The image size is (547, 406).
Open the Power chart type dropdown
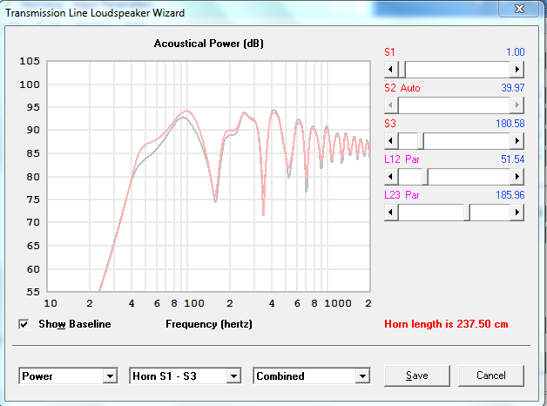(111, 376)
